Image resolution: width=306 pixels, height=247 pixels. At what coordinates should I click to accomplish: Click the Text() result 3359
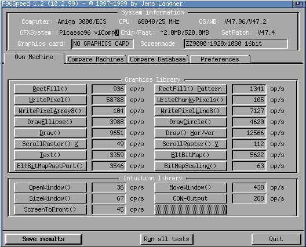[109, 155]
